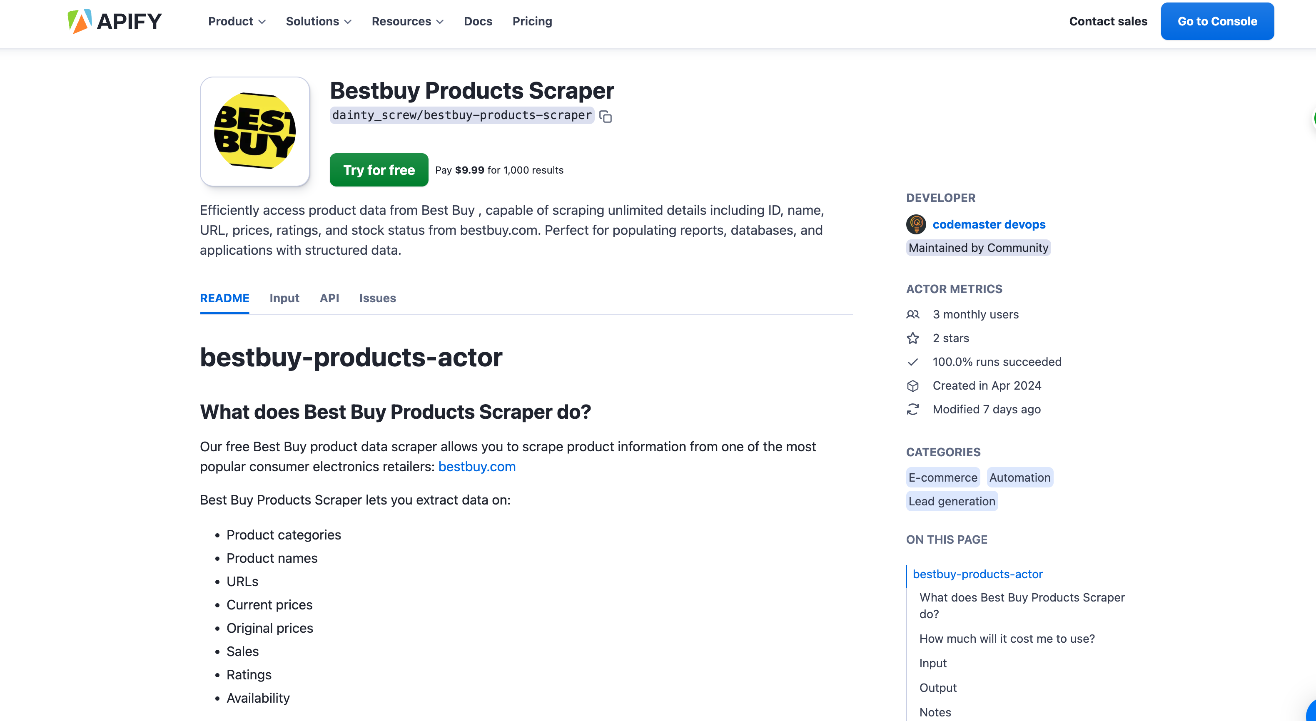This screenshot has height=721, width=1316.
Task: Open the Docs page
Action: point(478,22)
